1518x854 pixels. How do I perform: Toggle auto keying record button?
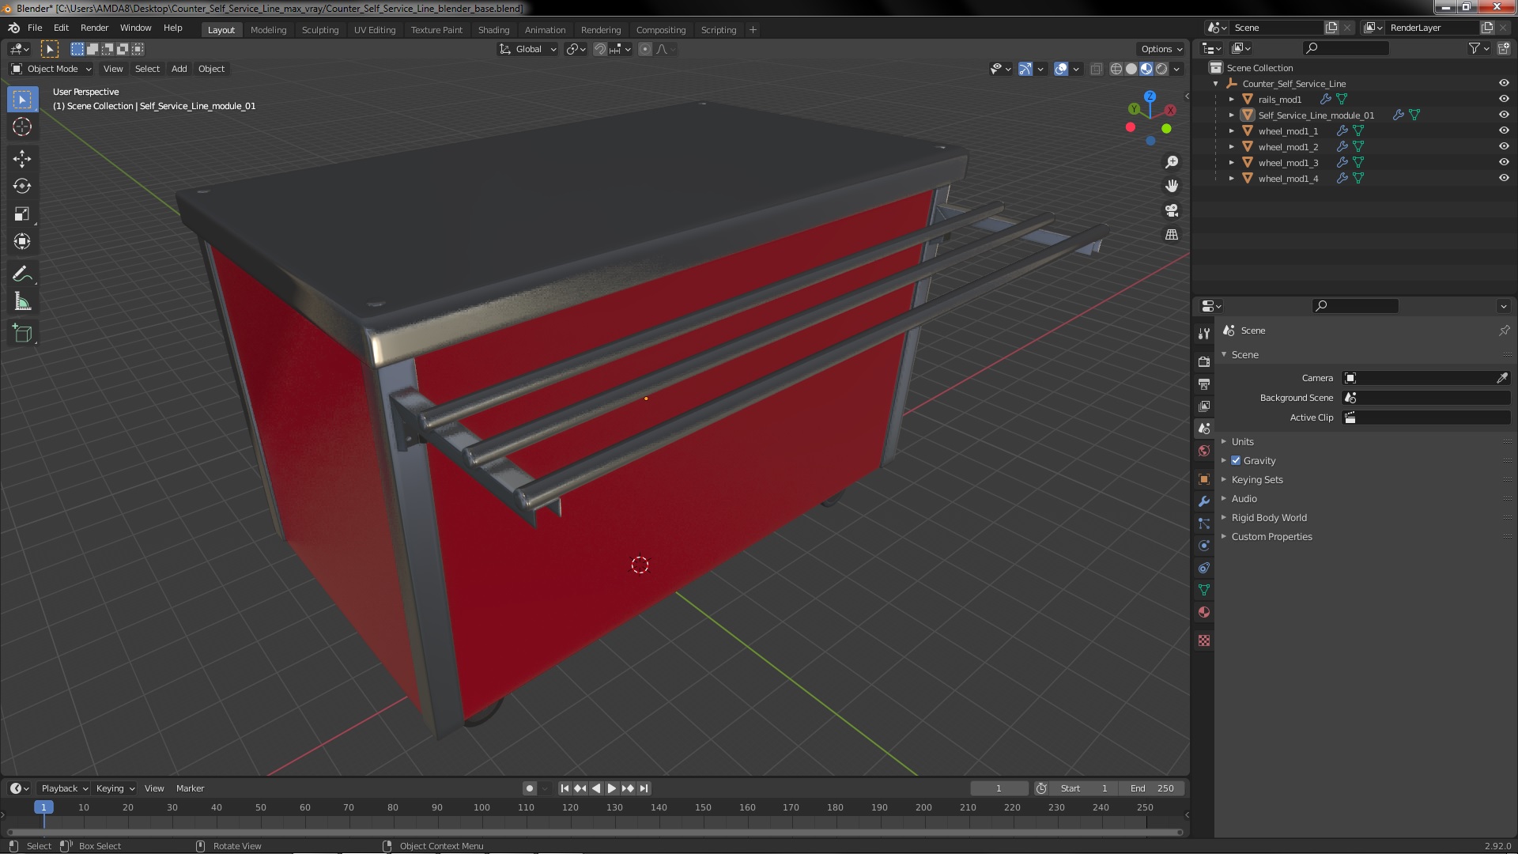pyautogui.click(x=529, y=788)
